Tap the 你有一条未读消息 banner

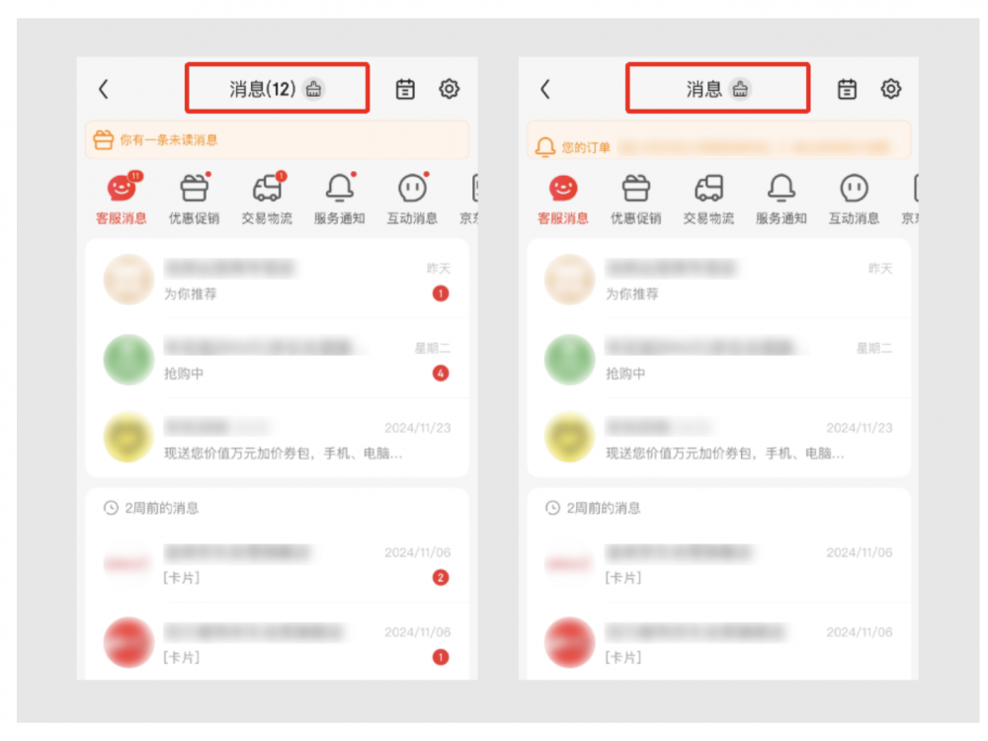pyautogui.click(x=278, y=140)
